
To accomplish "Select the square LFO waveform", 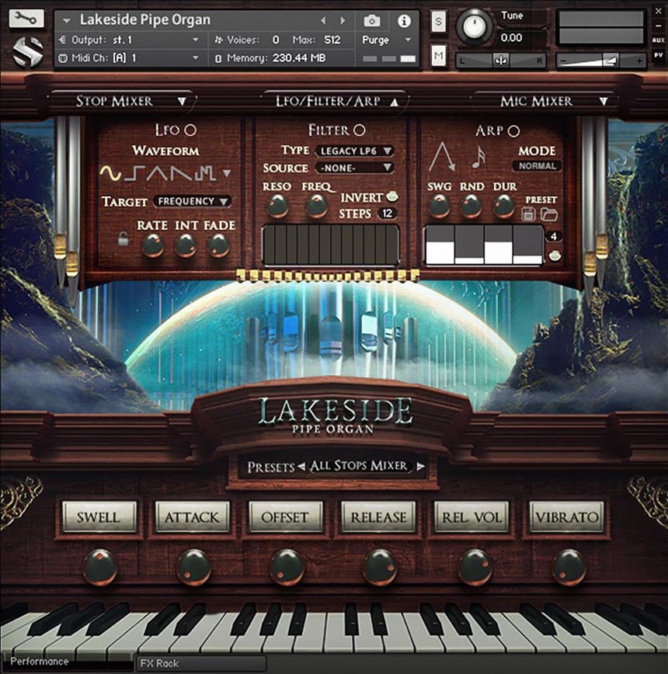I will tap(134, 173).
